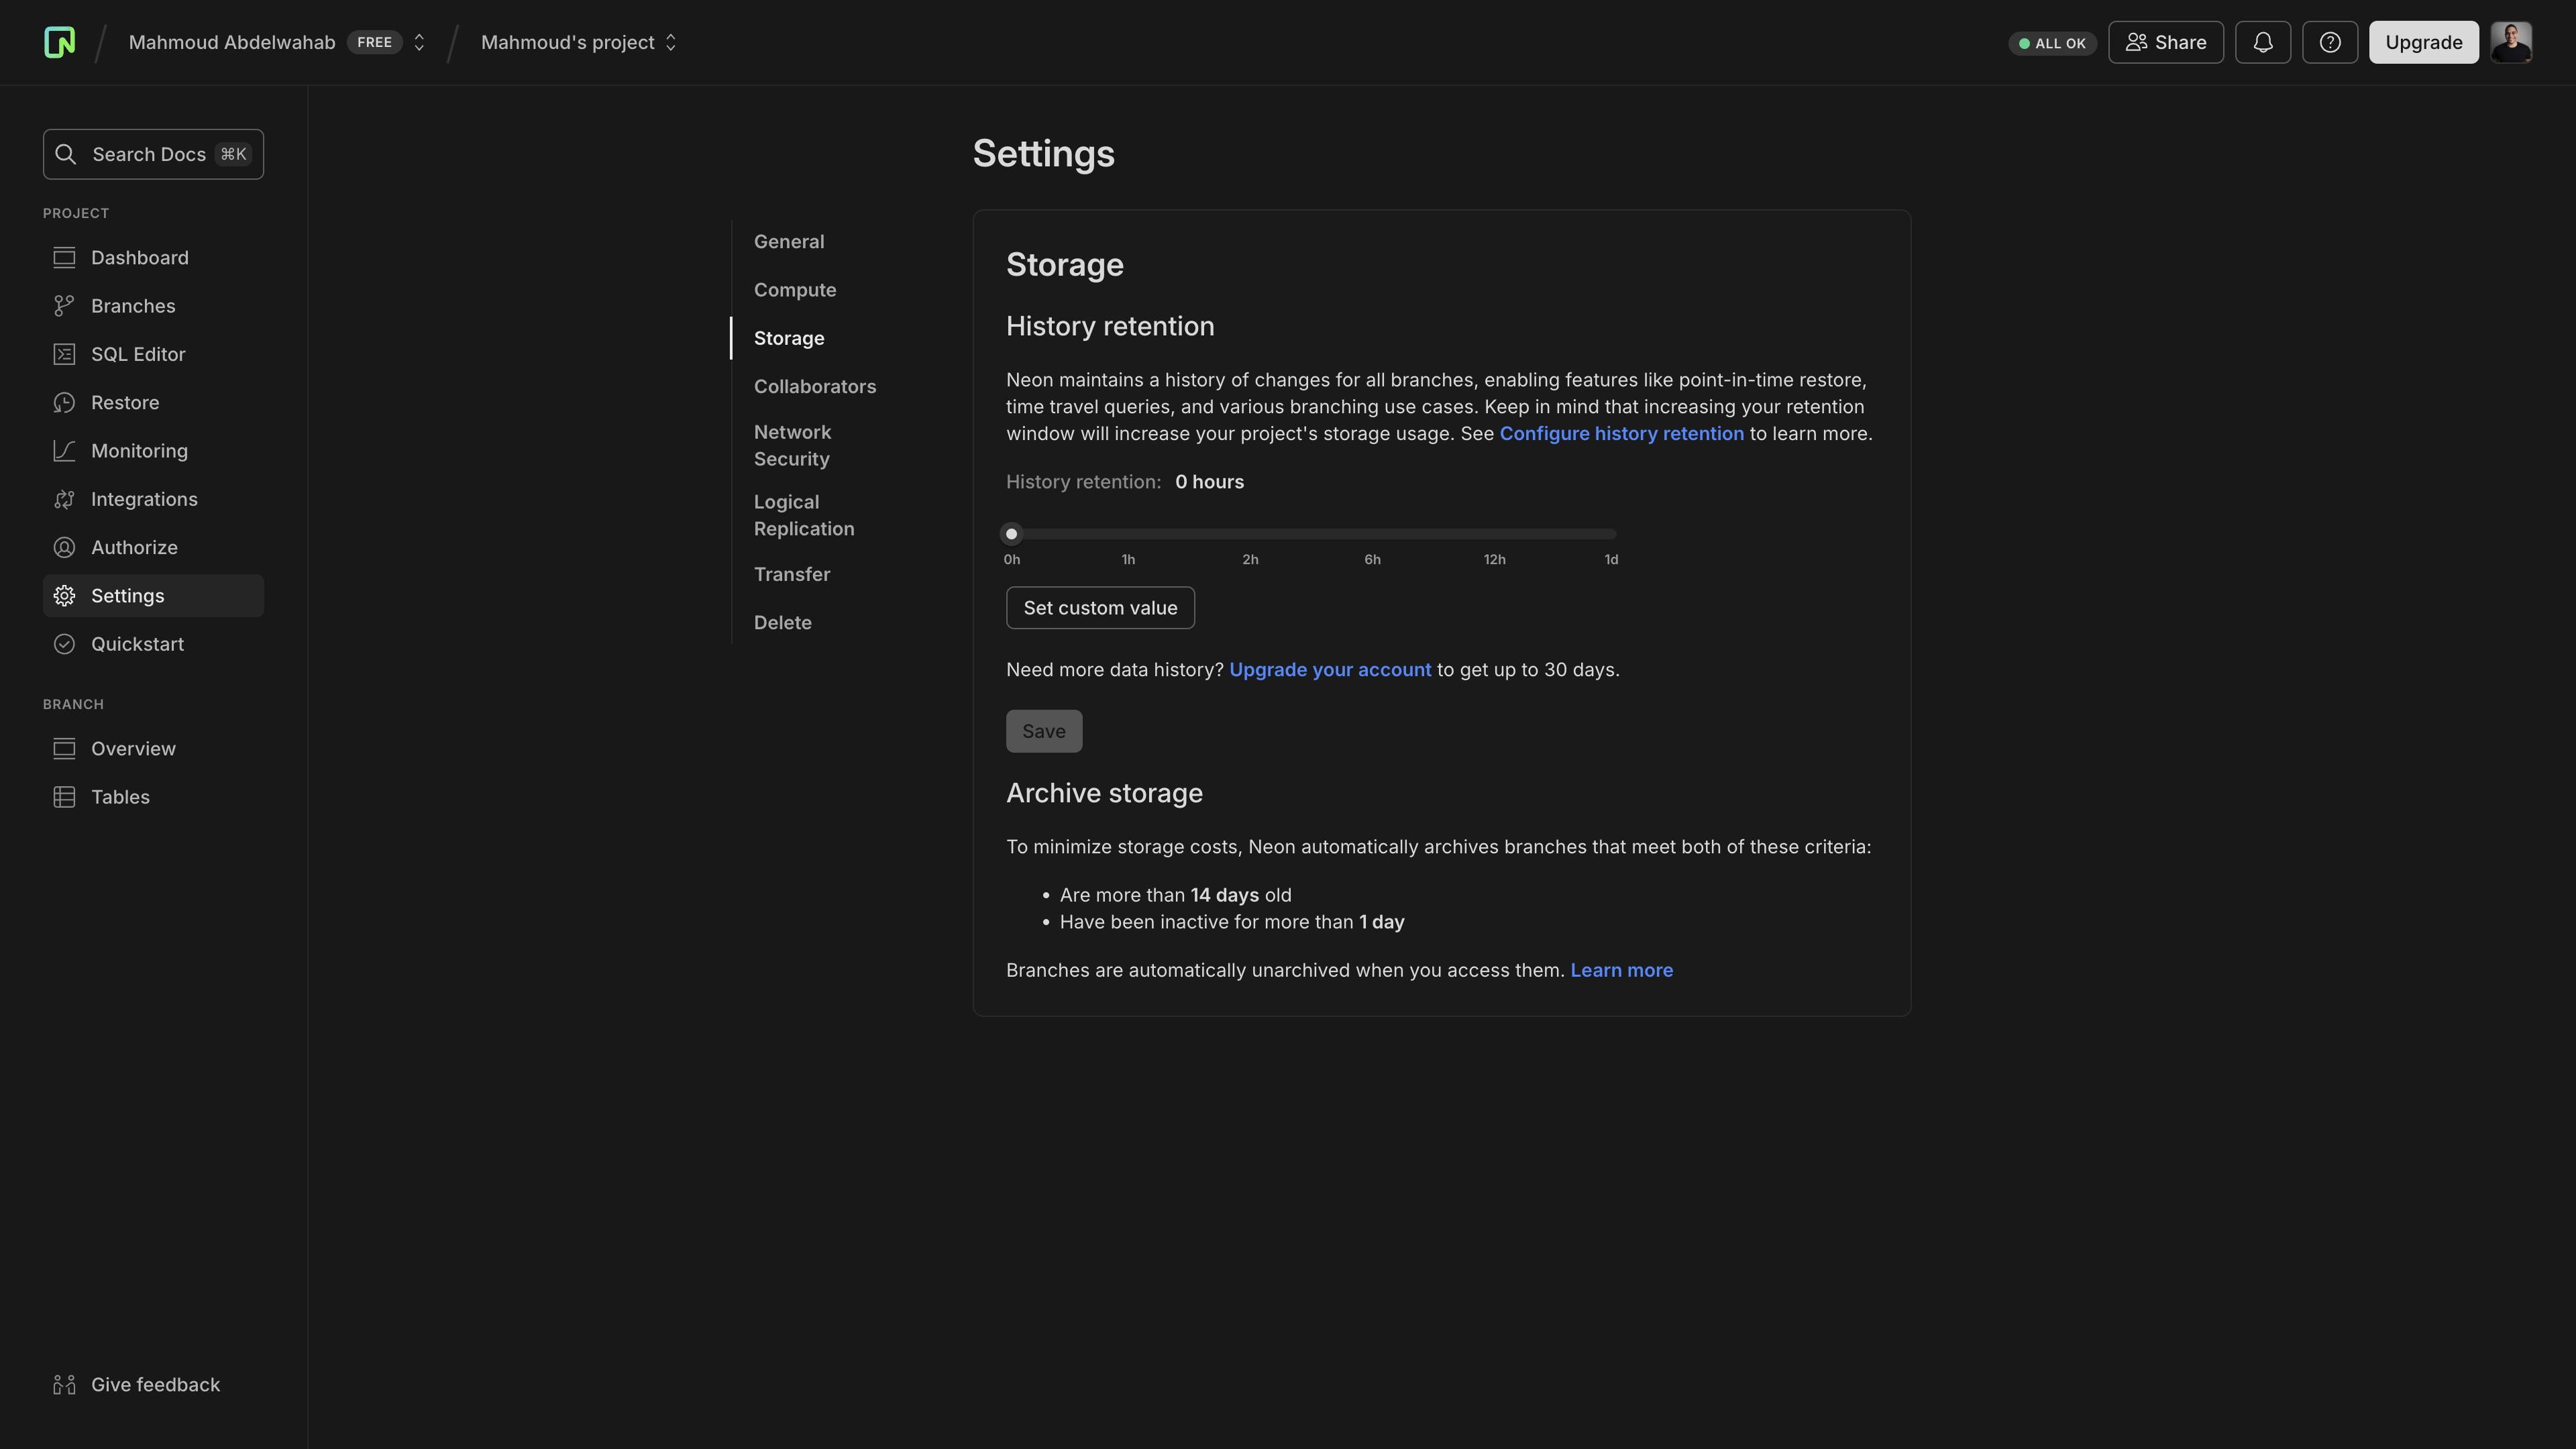Open the Monitoring page
The width and height of the screenshot is (2576, 1449).
click(x=139, y=451)
